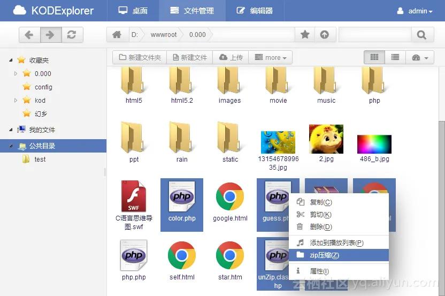Switch to list view mode

tap(395, 57)
